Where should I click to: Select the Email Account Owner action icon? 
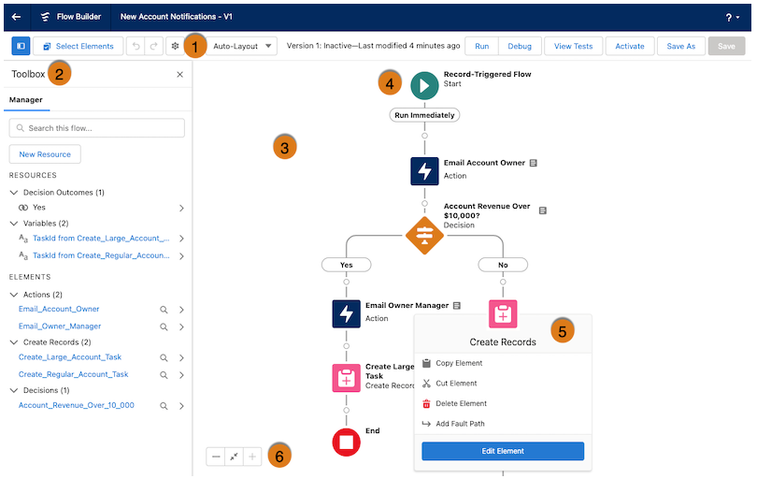[424, 171]
